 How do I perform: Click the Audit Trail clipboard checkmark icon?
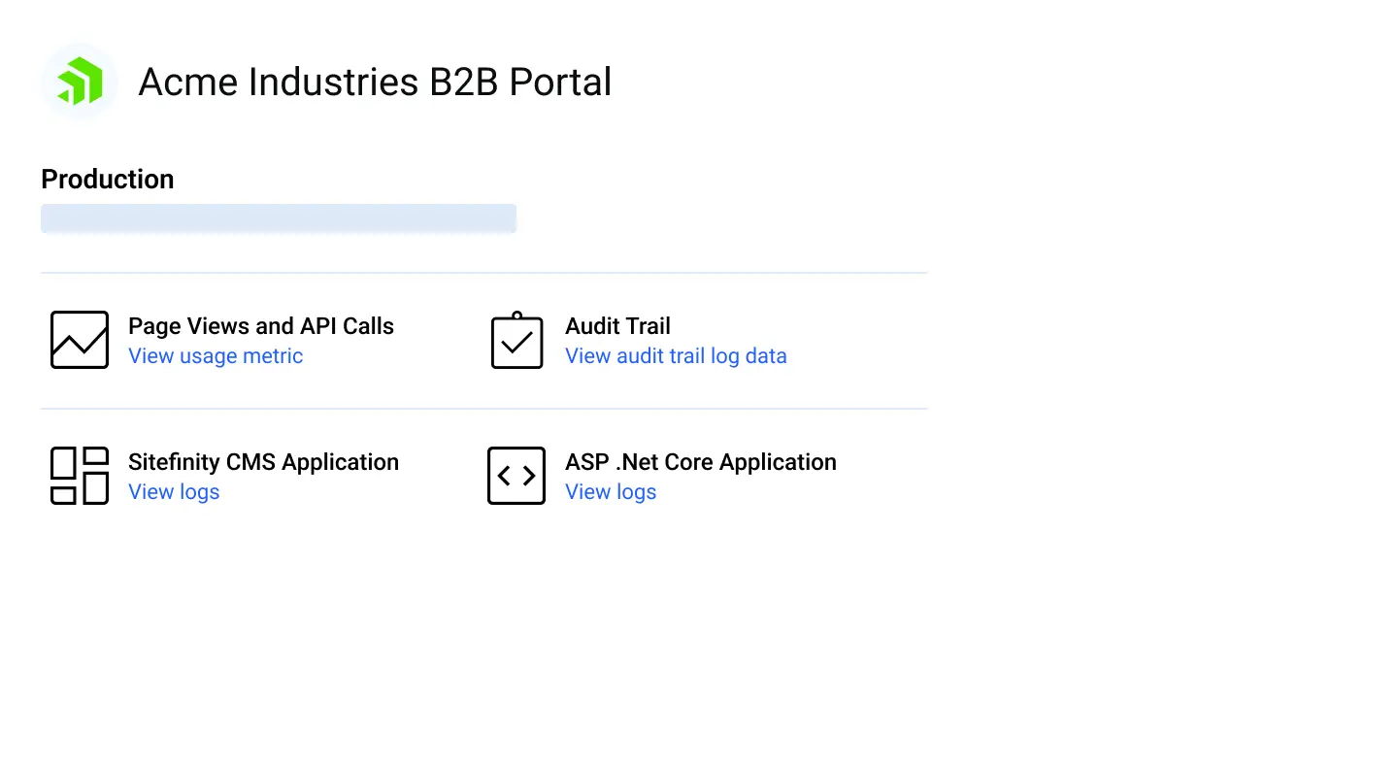pos(516,340)
